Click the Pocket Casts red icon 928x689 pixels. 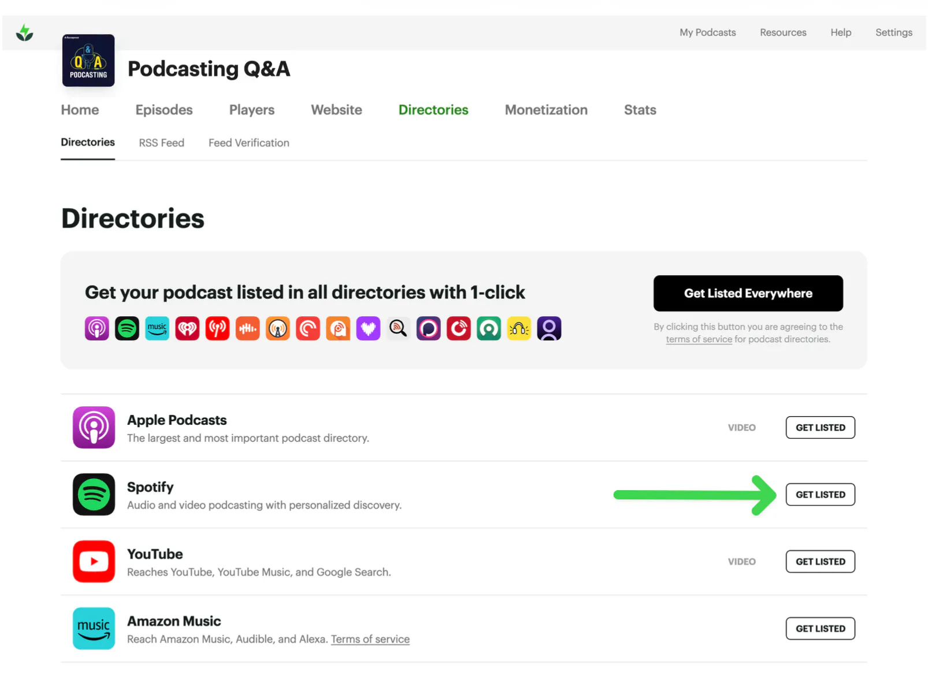click(x=308, y=328)
